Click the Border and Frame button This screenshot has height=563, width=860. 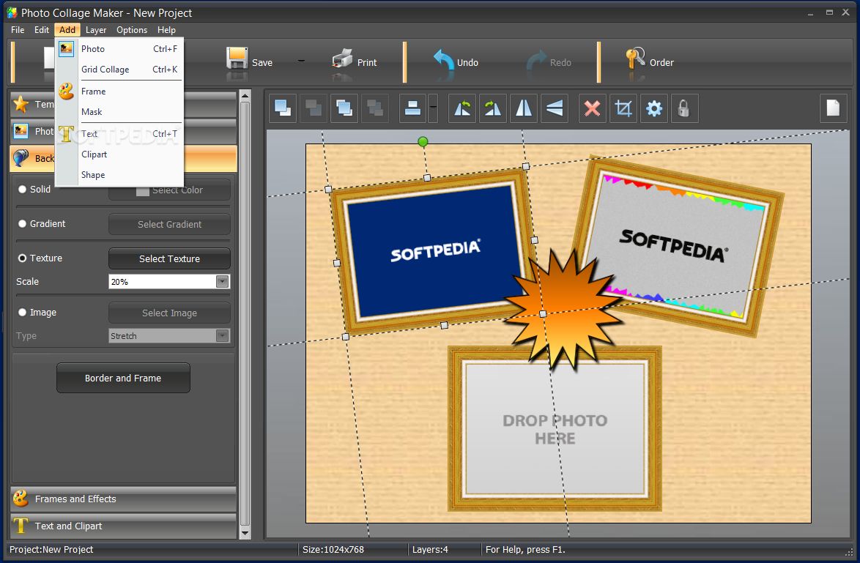pos(123,379)
